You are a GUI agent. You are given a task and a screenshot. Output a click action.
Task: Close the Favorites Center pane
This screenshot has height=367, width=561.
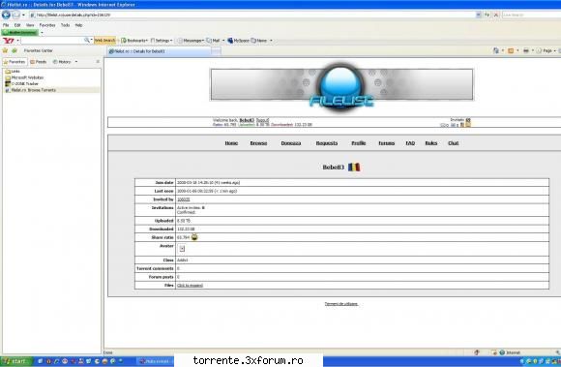coord(98,62)
